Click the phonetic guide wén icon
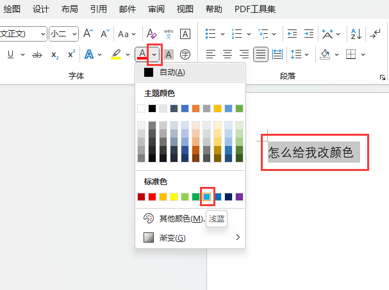The height and width of the screenshot is (290, 389). click(169, 34)
